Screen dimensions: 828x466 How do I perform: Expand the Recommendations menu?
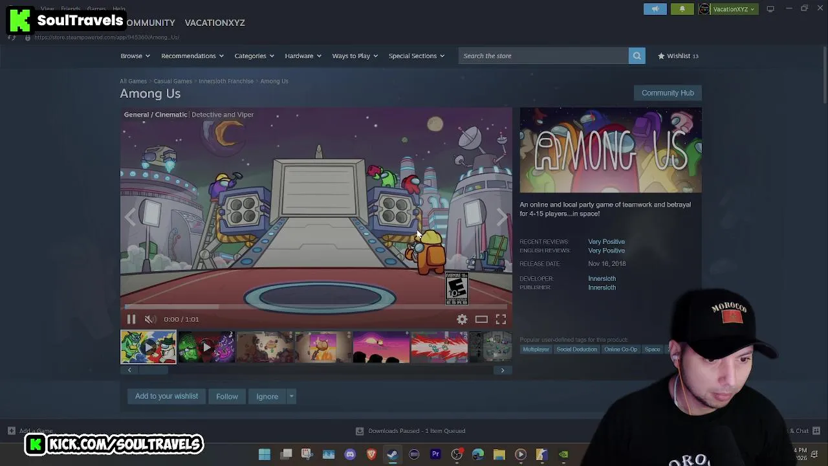pyautogui.click(x=192, y=56)
